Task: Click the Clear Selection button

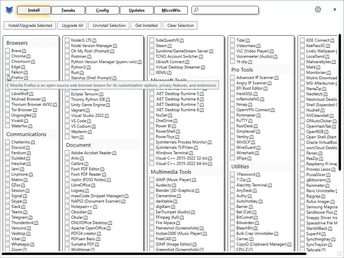Action: (180, 26)
